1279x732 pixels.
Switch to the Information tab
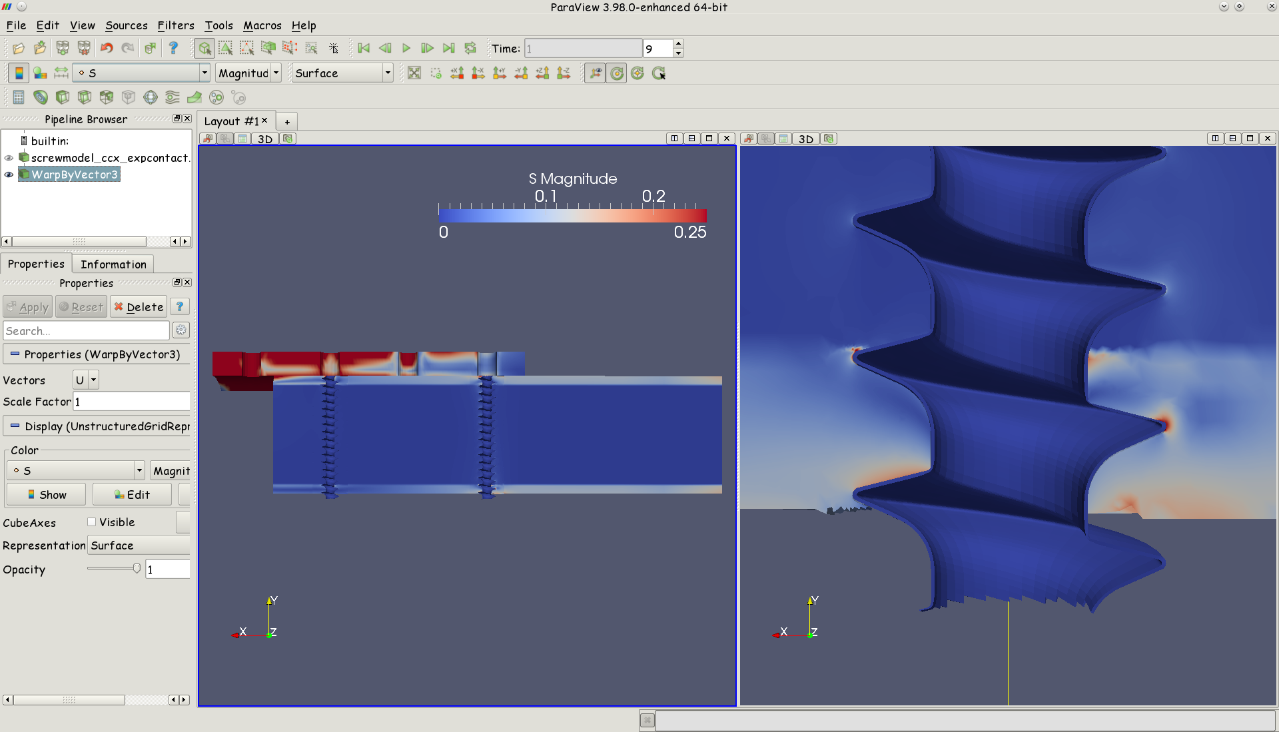(x=113, y=264)
